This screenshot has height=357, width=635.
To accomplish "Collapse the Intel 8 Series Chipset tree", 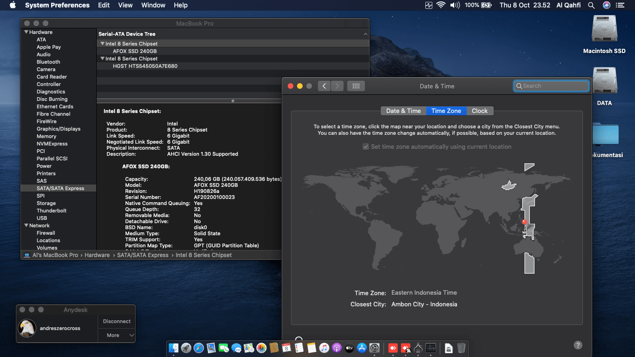I will click(x=102, y=43).
